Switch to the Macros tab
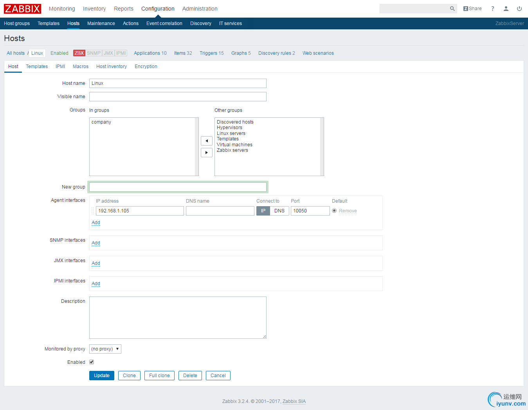The width and height of the screenshot is (528, 410). pos(81,67)
